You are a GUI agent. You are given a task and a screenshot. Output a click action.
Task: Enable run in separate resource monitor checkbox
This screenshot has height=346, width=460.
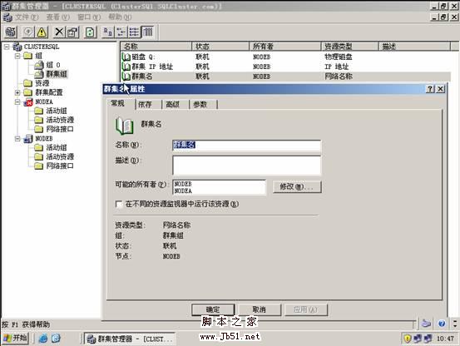(118, 204)
